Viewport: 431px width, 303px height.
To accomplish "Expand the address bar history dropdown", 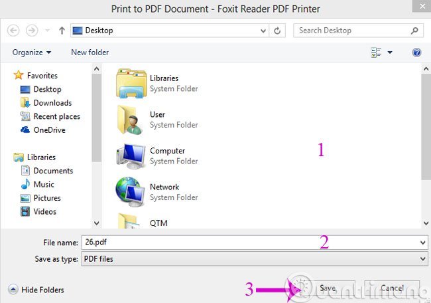I will click(x=263, y=31).
